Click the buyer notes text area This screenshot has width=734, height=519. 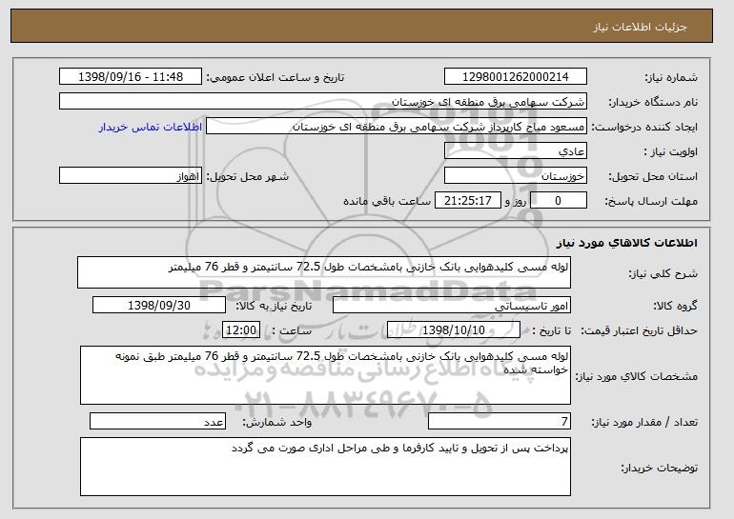(325, 467)
